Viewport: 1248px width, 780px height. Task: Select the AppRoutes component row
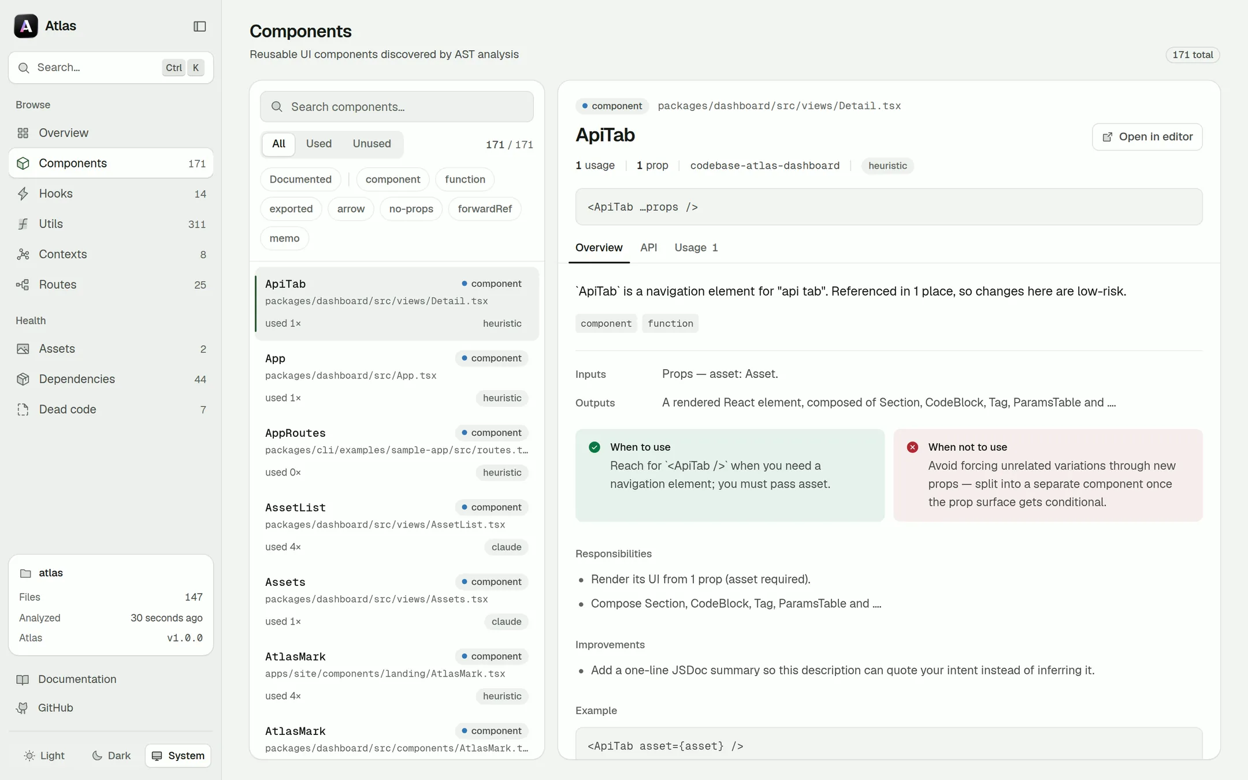pyautogui.click(x=396, y=452)
